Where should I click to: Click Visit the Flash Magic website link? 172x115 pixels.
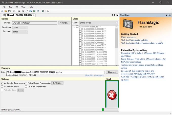134,40
